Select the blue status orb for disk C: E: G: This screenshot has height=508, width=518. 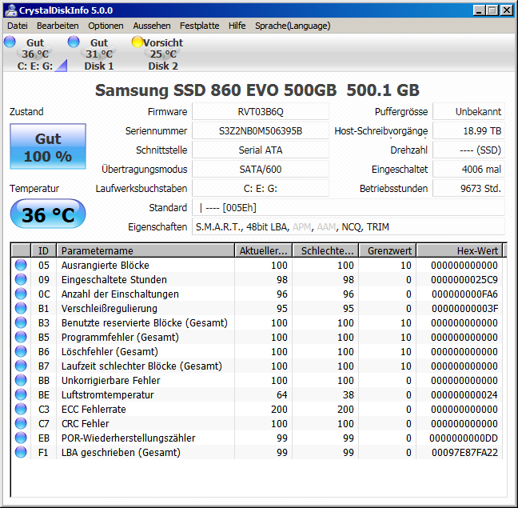[10, 42]
